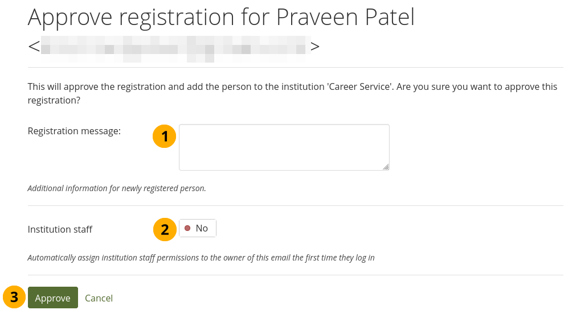Click the opening angle bracket before the email
Screen dimensions: 564x314
tap(34, 47)
